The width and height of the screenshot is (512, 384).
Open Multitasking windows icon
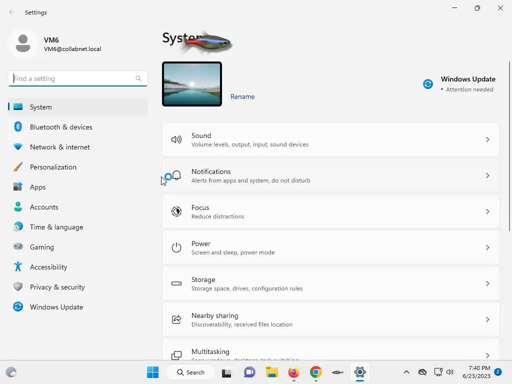(176, 355)
